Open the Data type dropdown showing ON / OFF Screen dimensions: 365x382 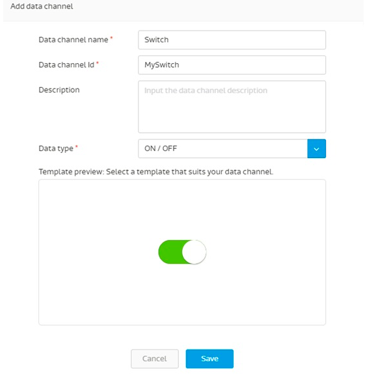[232, 148]
